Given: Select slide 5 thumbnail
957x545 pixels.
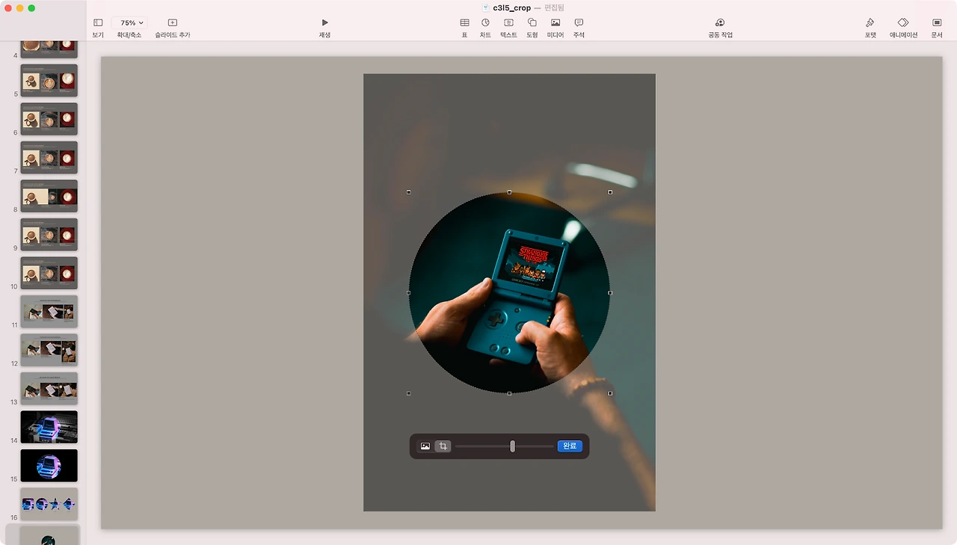Looking at the screenshot, I should click(49, 80).
